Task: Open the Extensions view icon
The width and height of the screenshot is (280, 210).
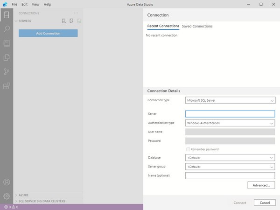Action: click(7, 86)
